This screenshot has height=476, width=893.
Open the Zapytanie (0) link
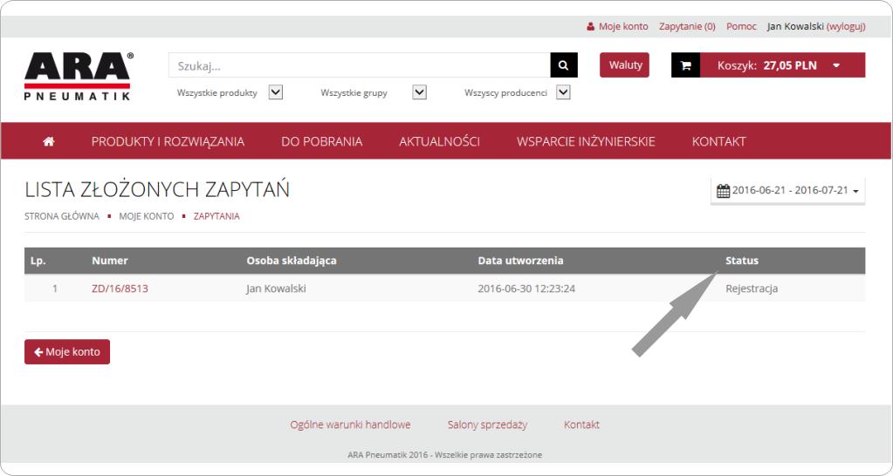pos(687,27)
